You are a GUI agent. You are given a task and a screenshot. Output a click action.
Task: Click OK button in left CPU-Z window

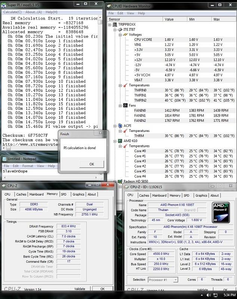[x=102, y=289]
